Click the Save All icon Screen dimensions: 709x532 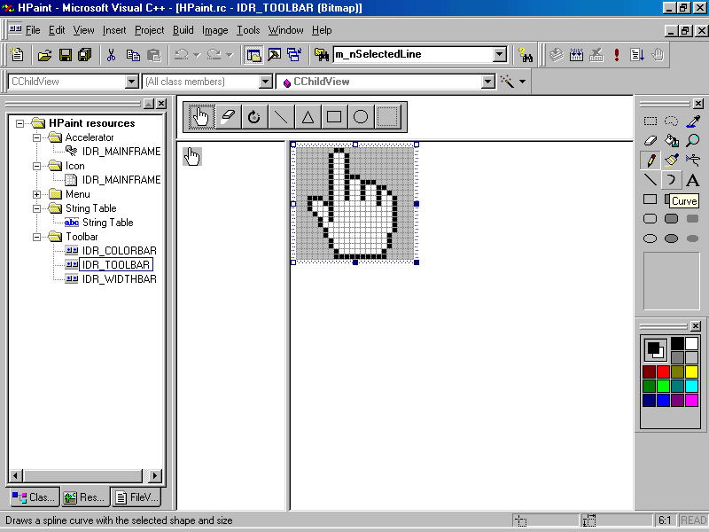(x=85, y=55)
